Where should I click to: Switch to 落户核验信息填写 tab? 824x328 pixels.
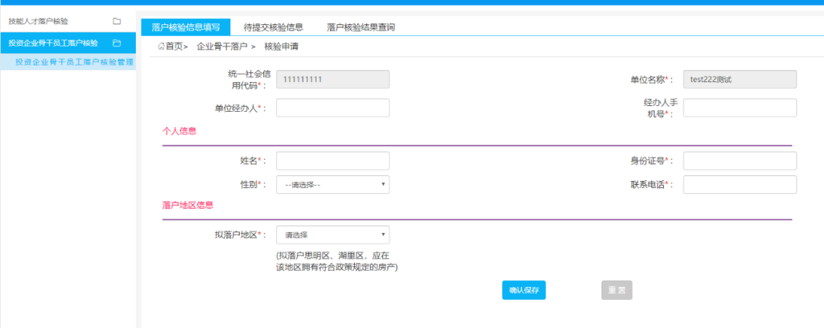click(185, 27)
